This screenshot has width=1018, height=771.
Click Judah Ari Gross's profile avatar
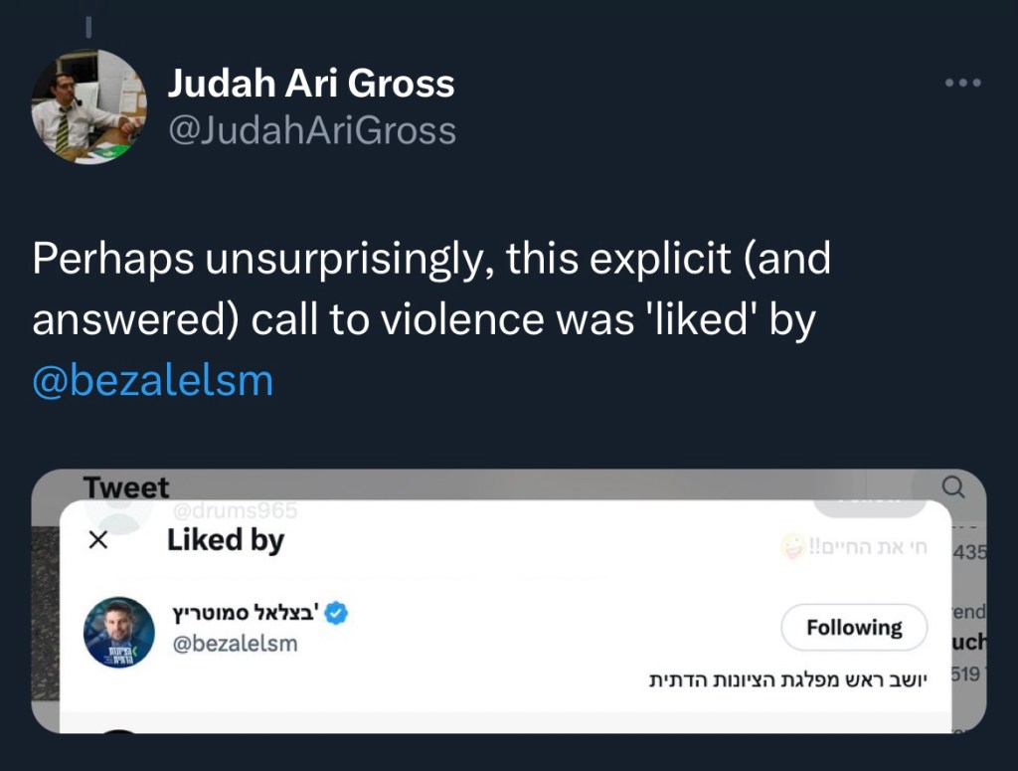coord(89,106)
